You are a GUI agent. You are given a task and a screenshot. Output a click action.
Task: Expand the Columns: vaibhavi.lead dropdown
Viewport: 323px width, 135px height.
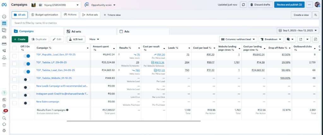tap(238, 39)
